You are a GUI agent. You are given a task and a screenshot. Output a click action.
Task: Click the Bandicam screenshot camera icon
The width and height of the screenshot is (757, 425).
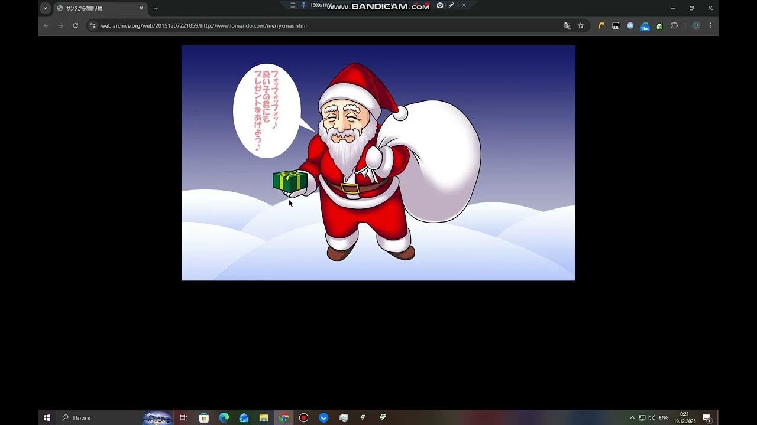click(x=440, y=5)
